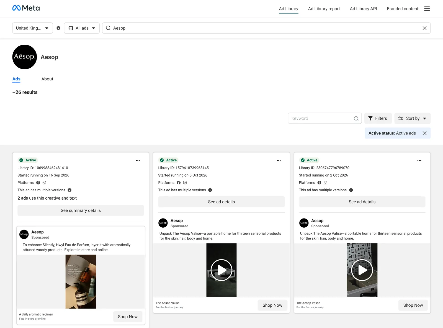Click the main search field containing Aesop

click(266, 28)
